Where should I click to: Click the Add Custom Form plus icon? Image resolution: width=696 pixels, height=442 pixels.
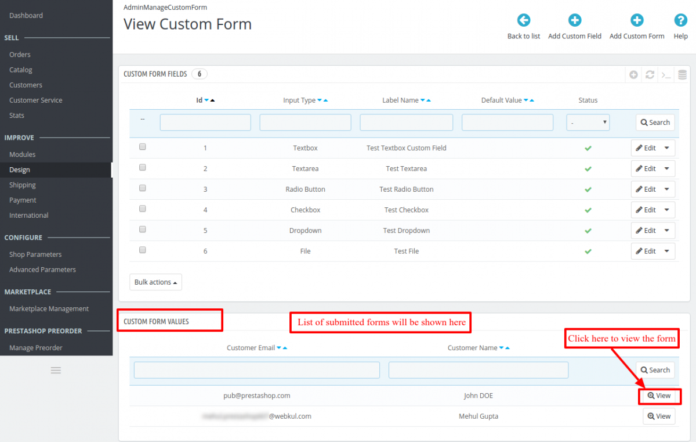click(637, 21)
